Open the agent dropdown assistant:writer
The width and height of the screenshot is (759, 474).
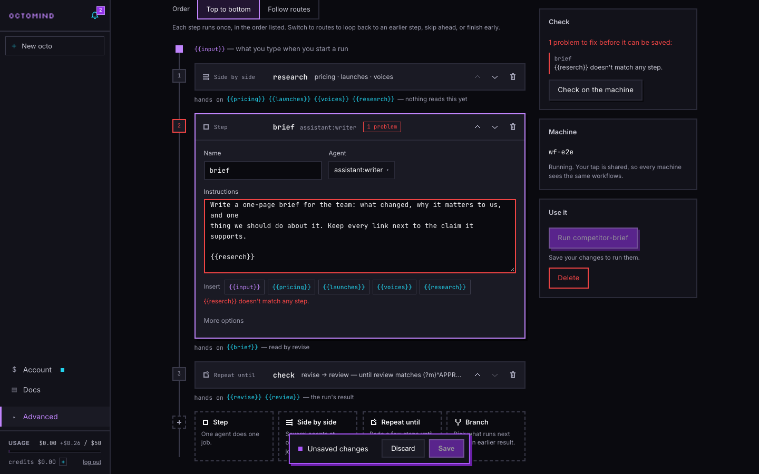pyautogui.click(x=362, y=170)
